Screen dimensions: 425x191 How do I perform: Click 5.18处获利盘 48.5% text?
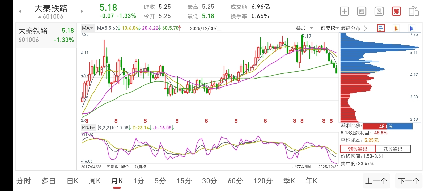pos(364,133)
